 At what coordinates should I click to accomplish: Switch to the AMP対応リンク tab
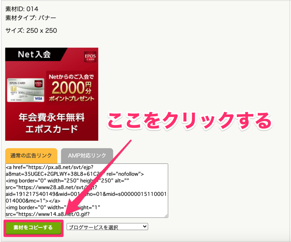87,156
